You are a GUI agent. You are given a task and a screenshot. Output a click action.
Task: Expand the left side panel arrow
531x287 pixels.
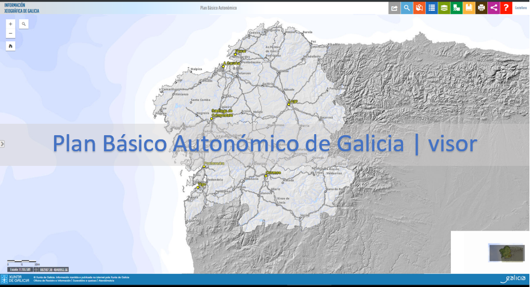2,144
